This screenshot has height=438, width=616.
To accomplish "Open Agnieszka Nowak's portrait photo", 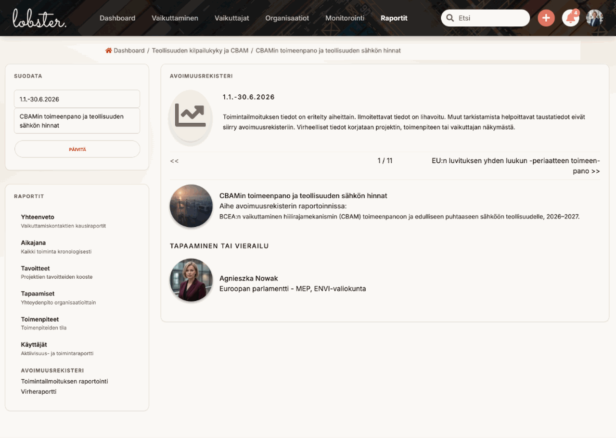I will pyautogui.click(x=191, y=280).
